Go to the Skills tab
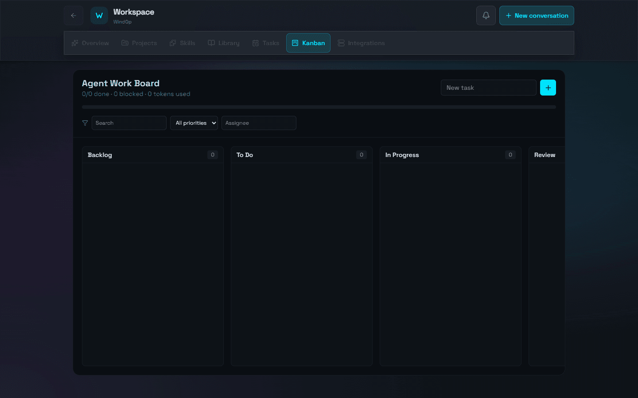 click(182, 43)
